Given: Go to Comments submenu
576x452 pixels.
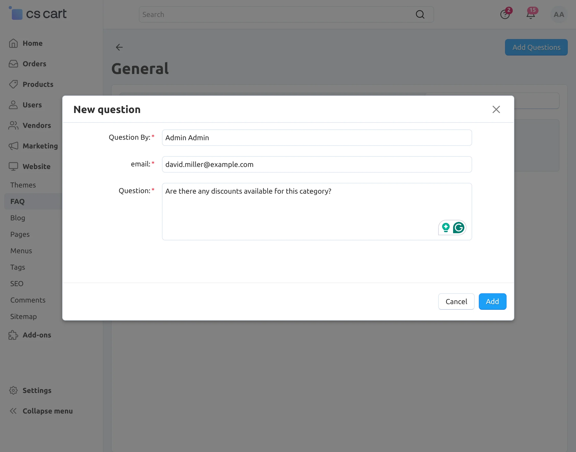Looking at the screenshot, I should pos(28,300).
